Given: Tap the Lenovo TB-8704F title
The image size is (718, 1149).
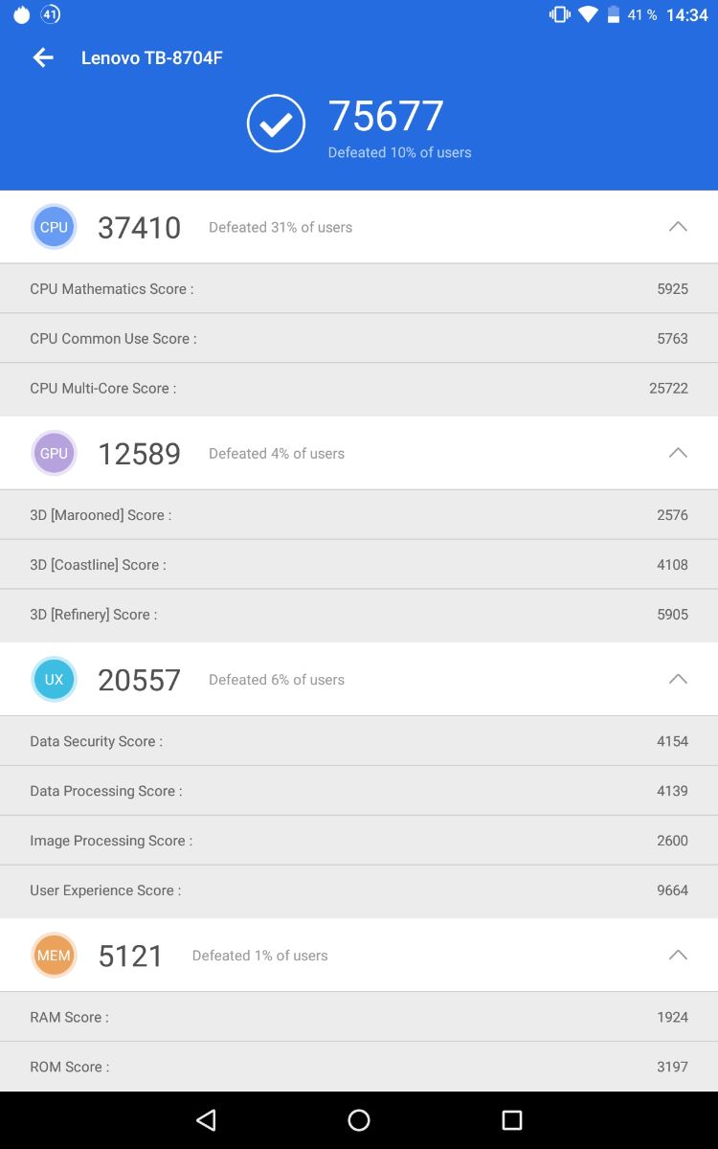Looking at the screenshot, I should [152, 58].
